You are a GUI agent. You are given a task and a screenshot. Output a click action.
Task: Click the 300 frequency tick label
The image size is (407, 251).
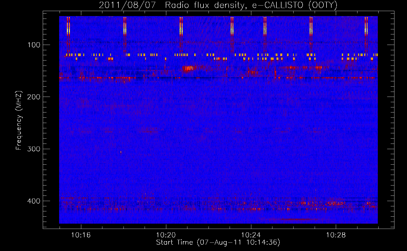click(34, 149)
